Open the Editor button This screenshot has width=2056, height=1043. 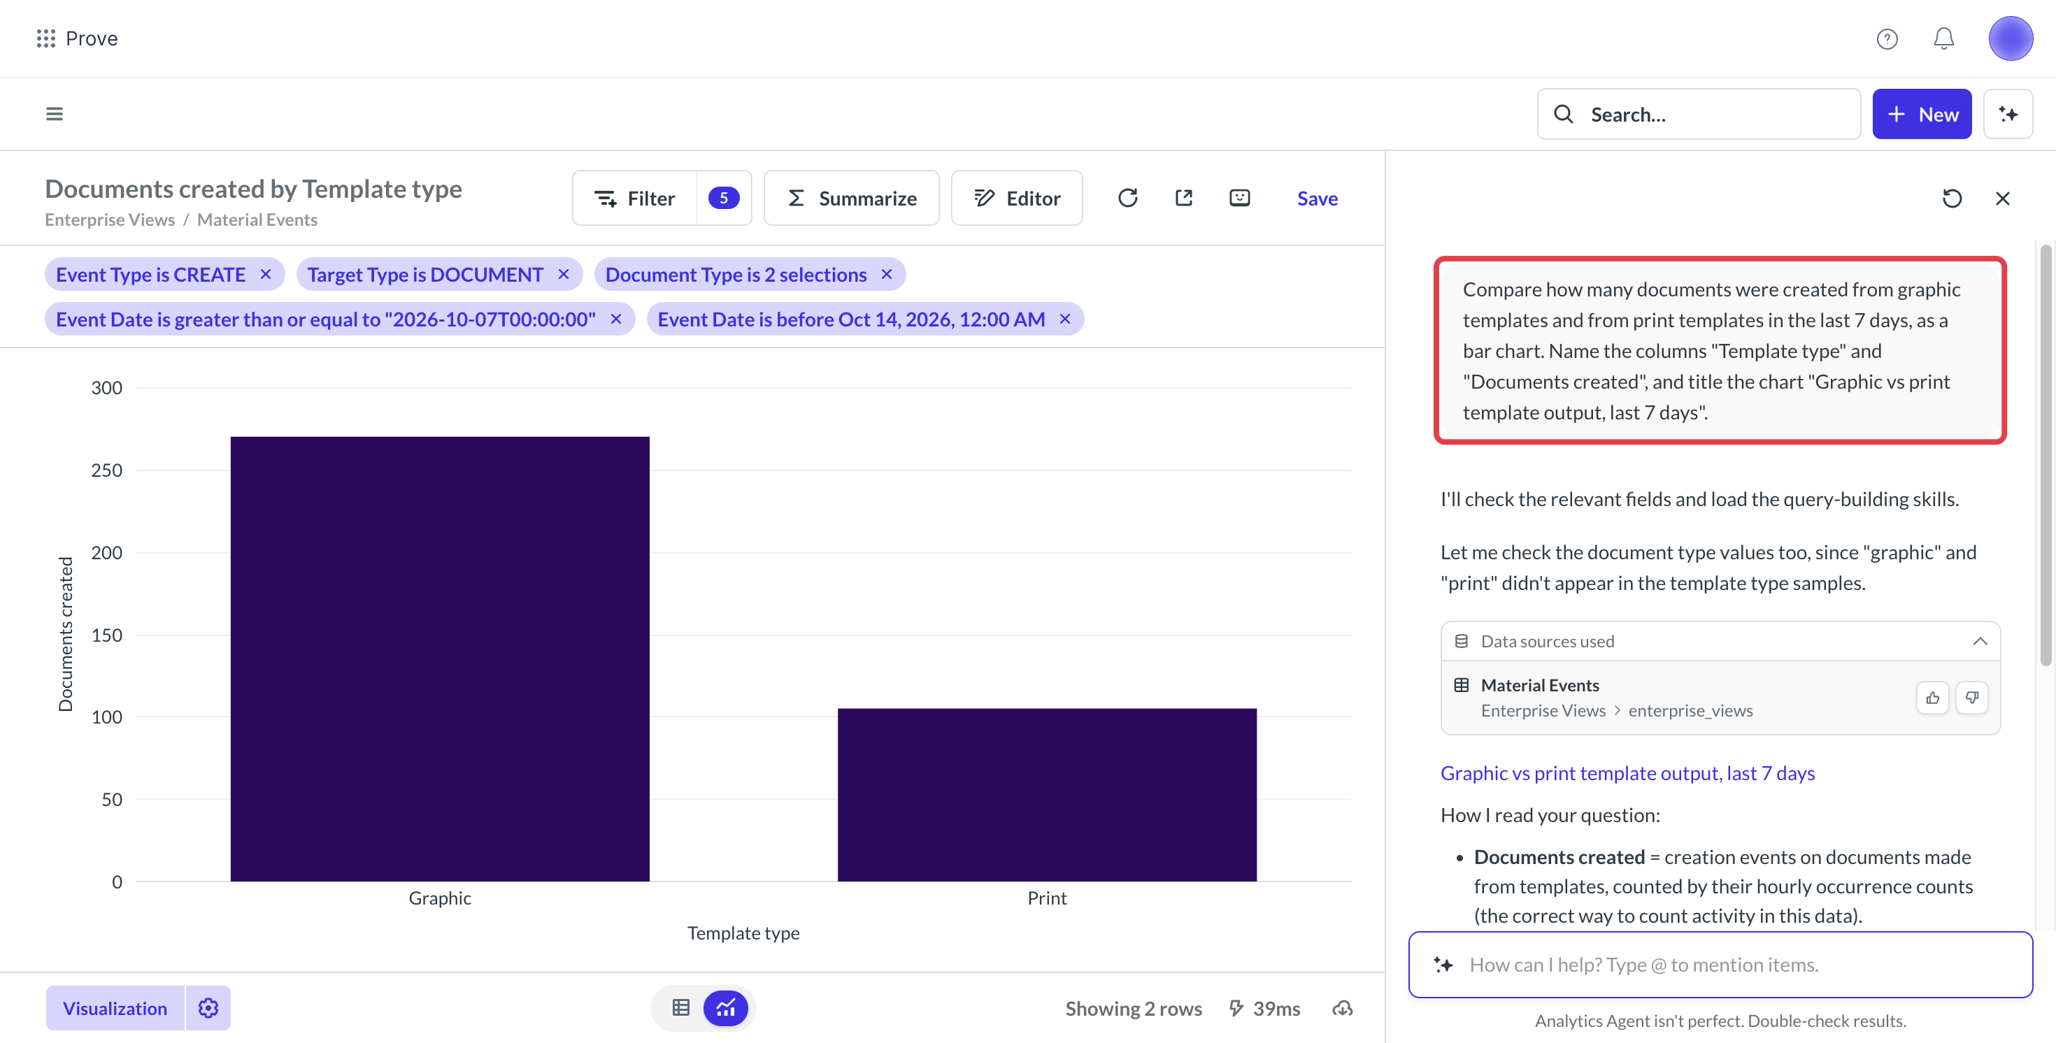(1016, 198)
